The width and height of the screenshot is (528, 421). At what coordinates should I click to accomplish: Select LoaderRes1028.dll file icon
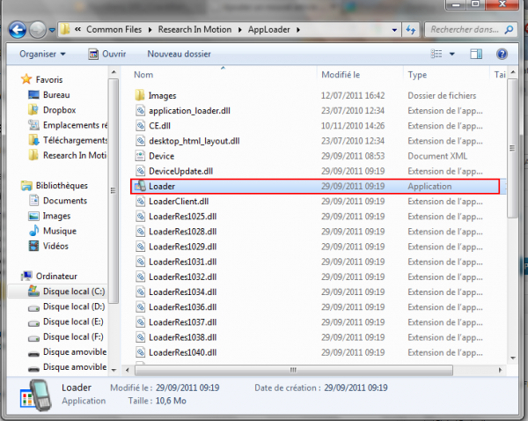coord(140,232)
